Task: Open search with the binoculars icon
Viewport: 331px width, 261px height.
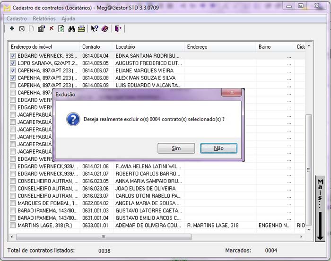Action: tap(71, 29)
